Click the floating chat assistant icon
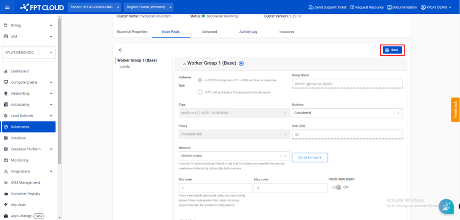The image size is (460, 220). click(x=446, y=206)
